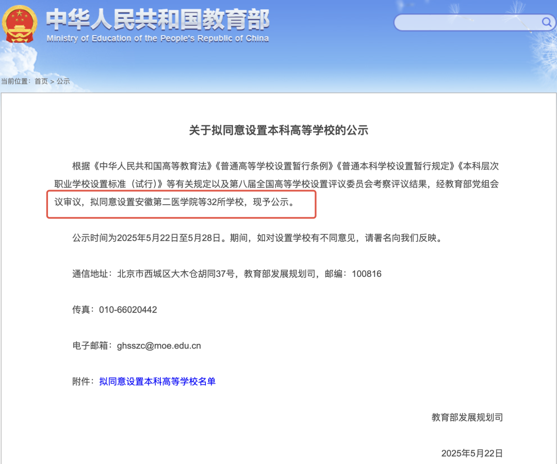This screenshot has height=464, width=557.
Task: Click the national emblem logo
Action: (19, 24)
